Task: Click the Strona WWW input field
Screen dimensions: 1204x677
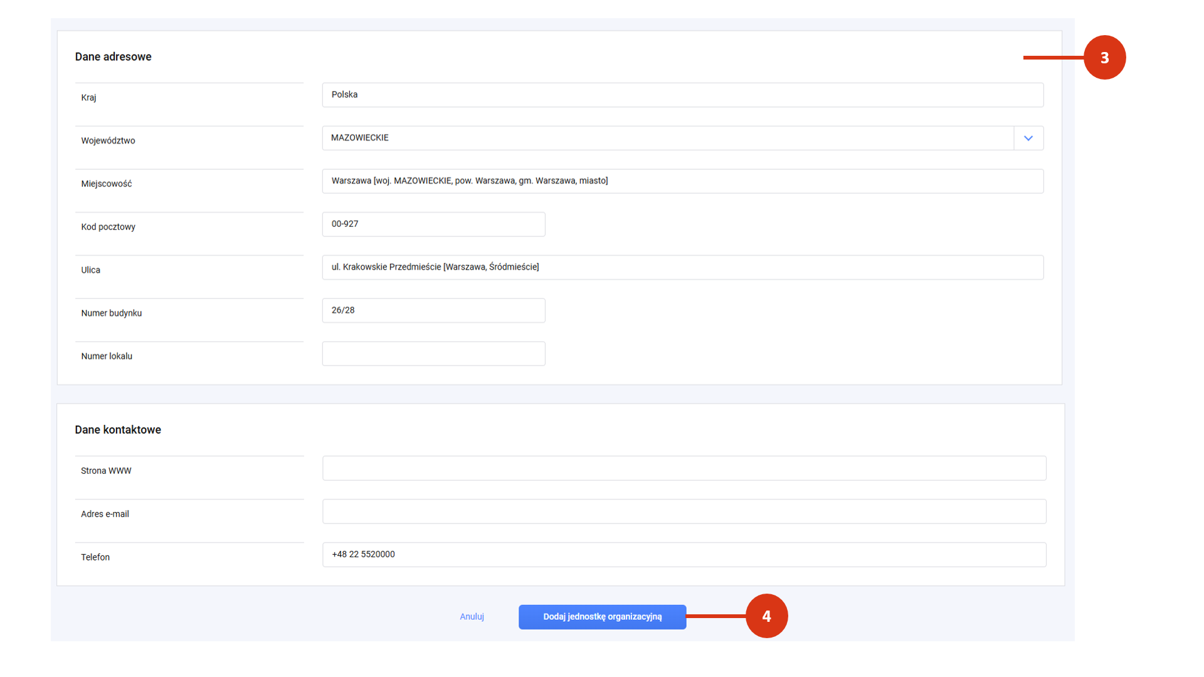Action: click(684, 468)
